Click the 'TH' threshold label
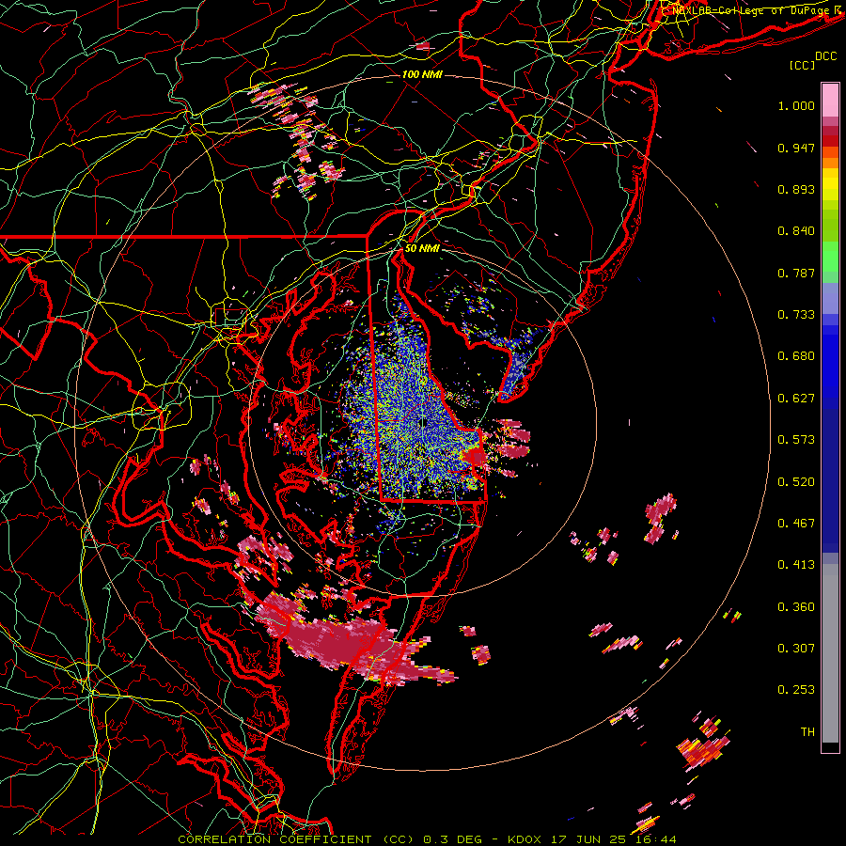 click(807, 732)
